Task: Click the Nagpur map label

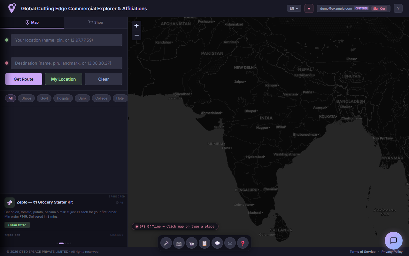Action: point(262,128)
